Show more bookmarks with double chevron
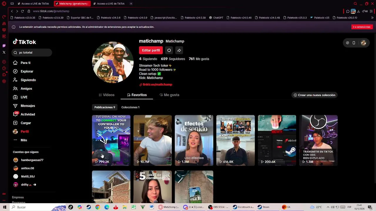This screenshot has width=376, height=211. pos(372,18)
